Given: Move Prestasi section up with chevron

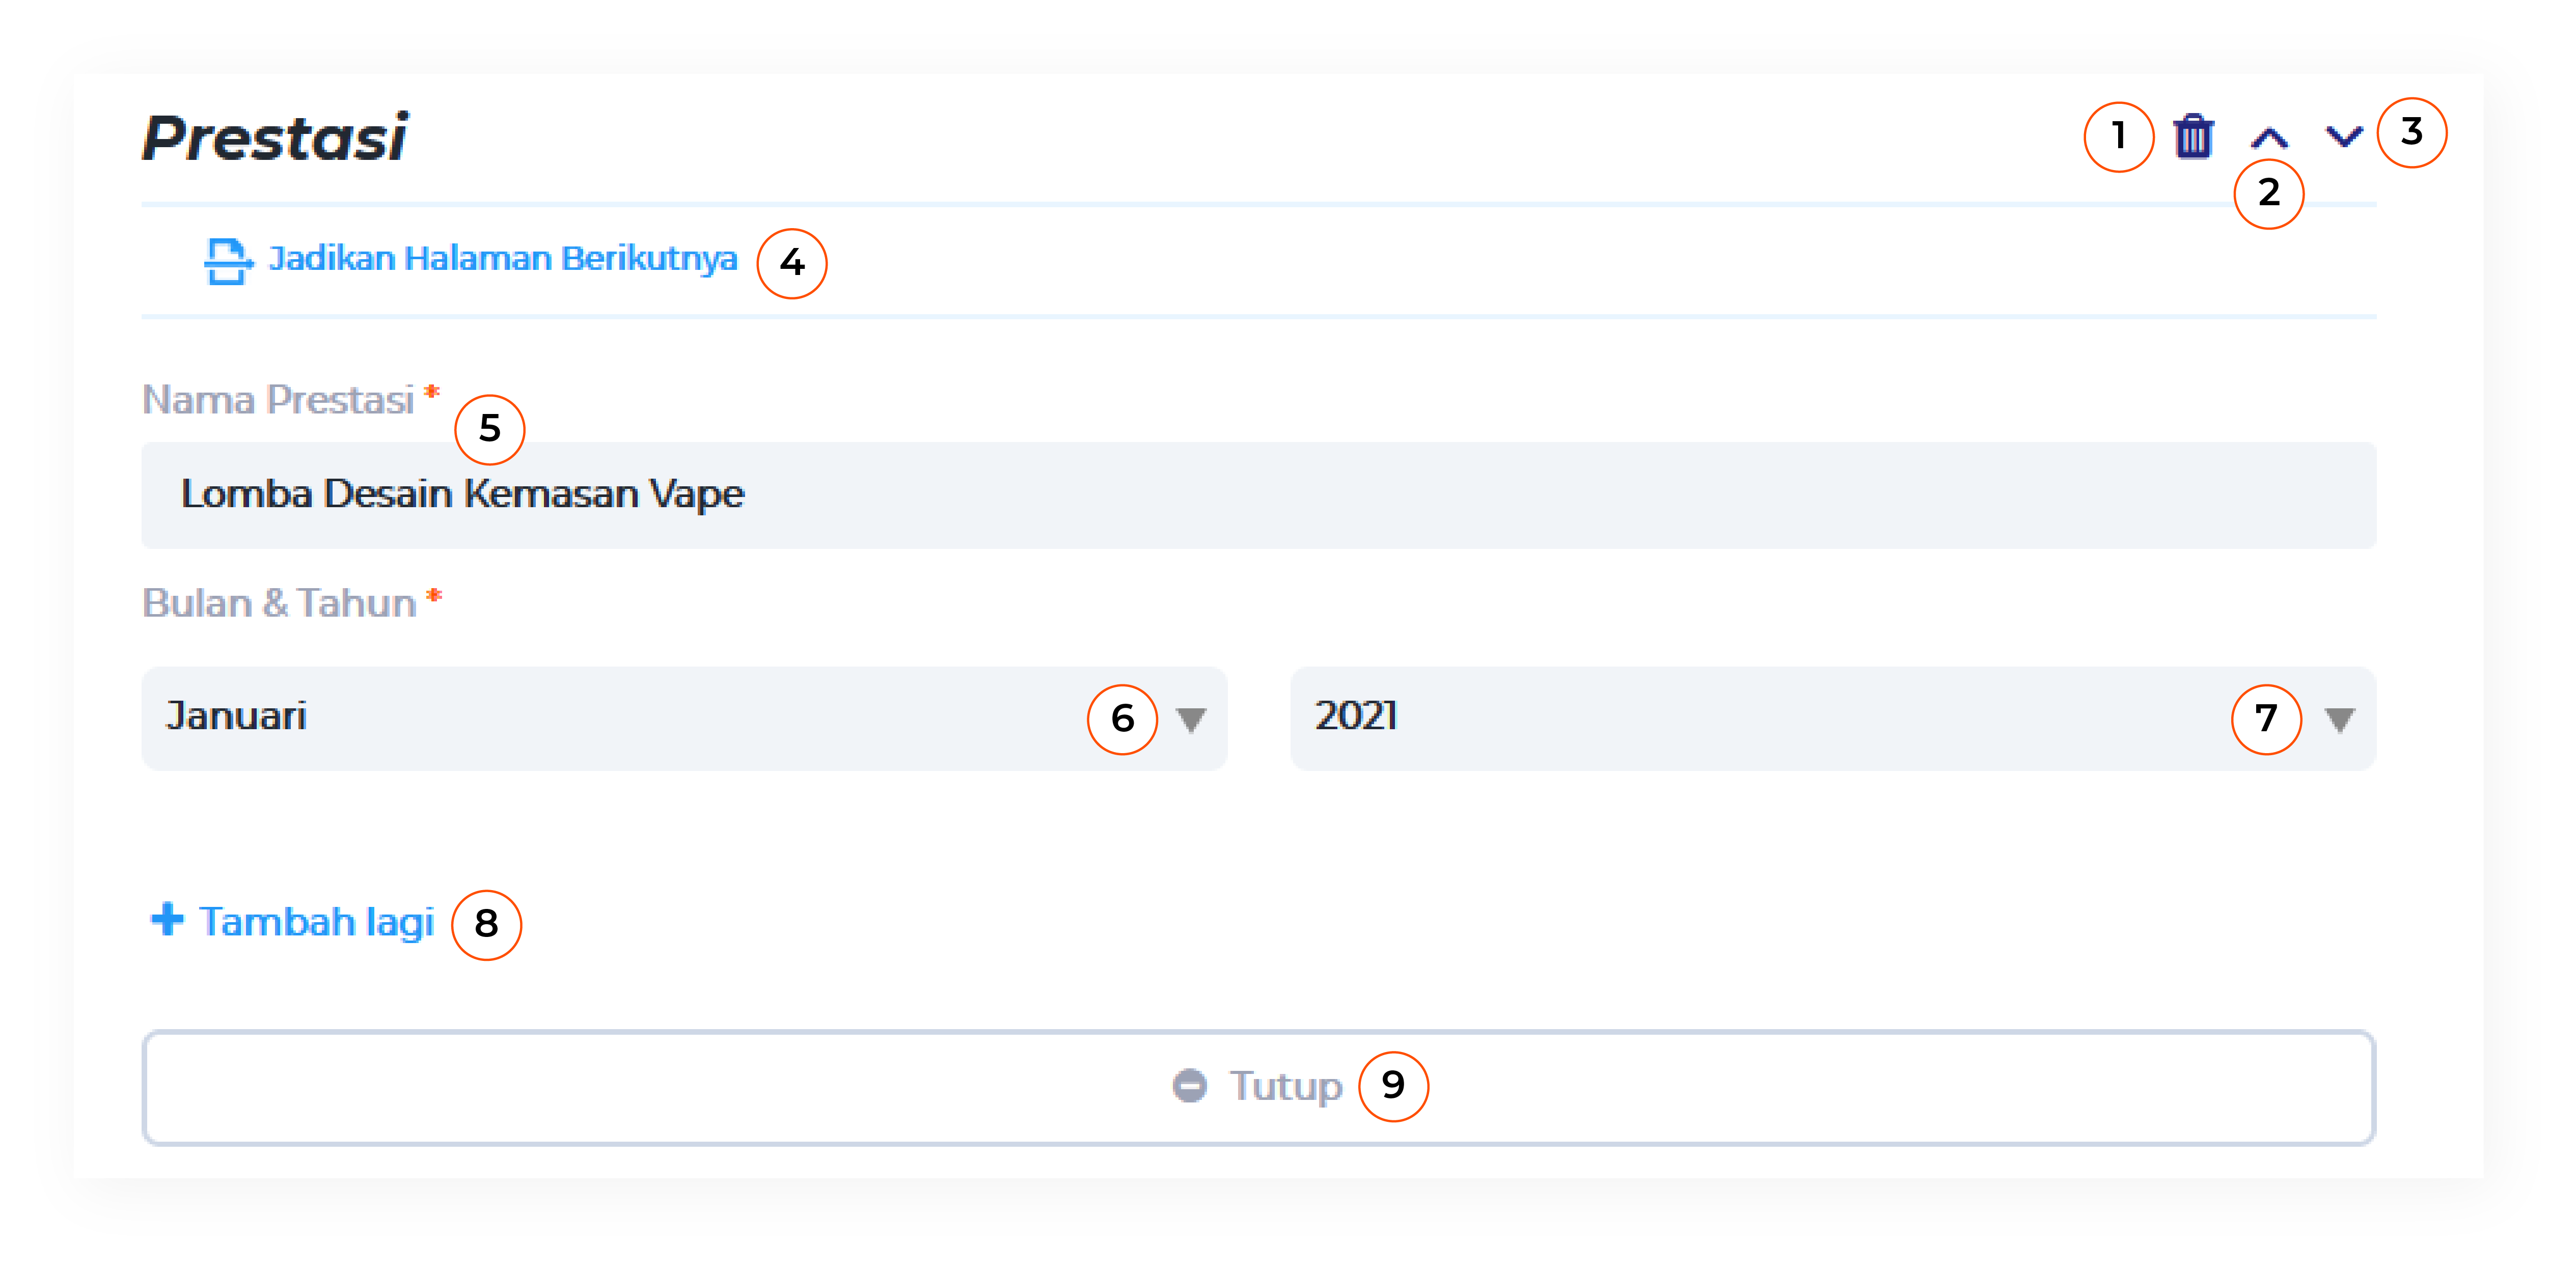Looking at the screenshot, I should tap(2269, 138).
